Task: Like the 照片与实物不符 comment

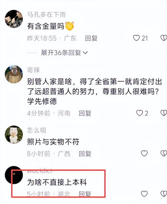Action: pos(144,154)
